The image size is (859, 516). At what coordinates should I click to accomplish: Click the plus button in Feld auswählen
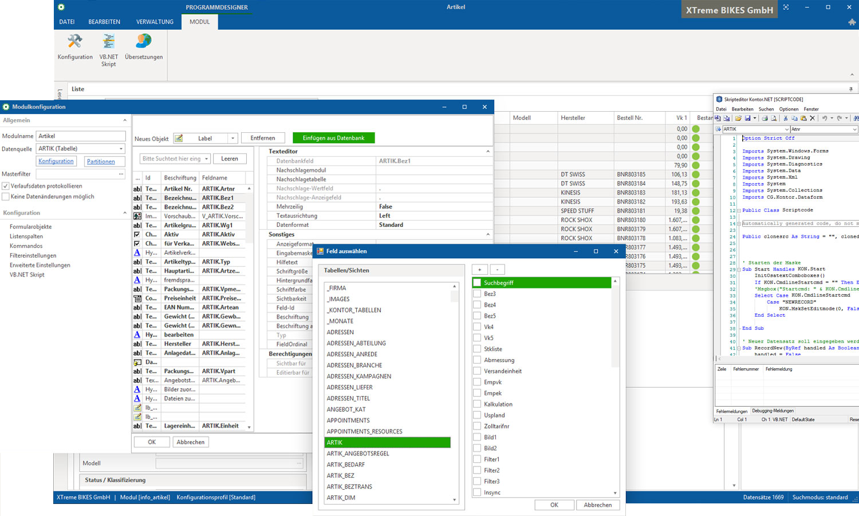tap(480, 270)
